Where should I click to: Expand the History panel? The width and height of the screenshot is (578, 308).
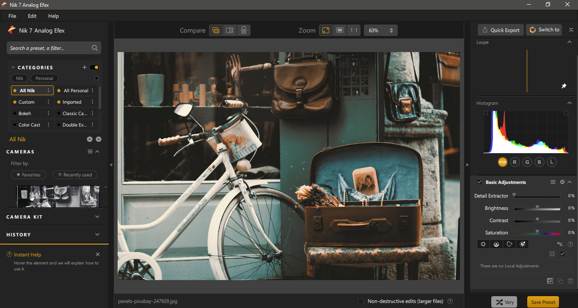coord(97,234)
